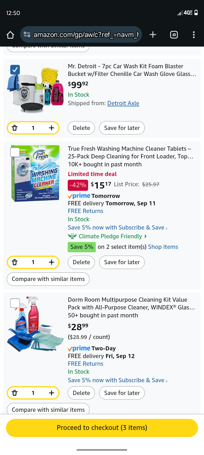This screenshot has width=204, height=455.
Task: Open a new browser tab with plus icon
Action: (153, 35)
